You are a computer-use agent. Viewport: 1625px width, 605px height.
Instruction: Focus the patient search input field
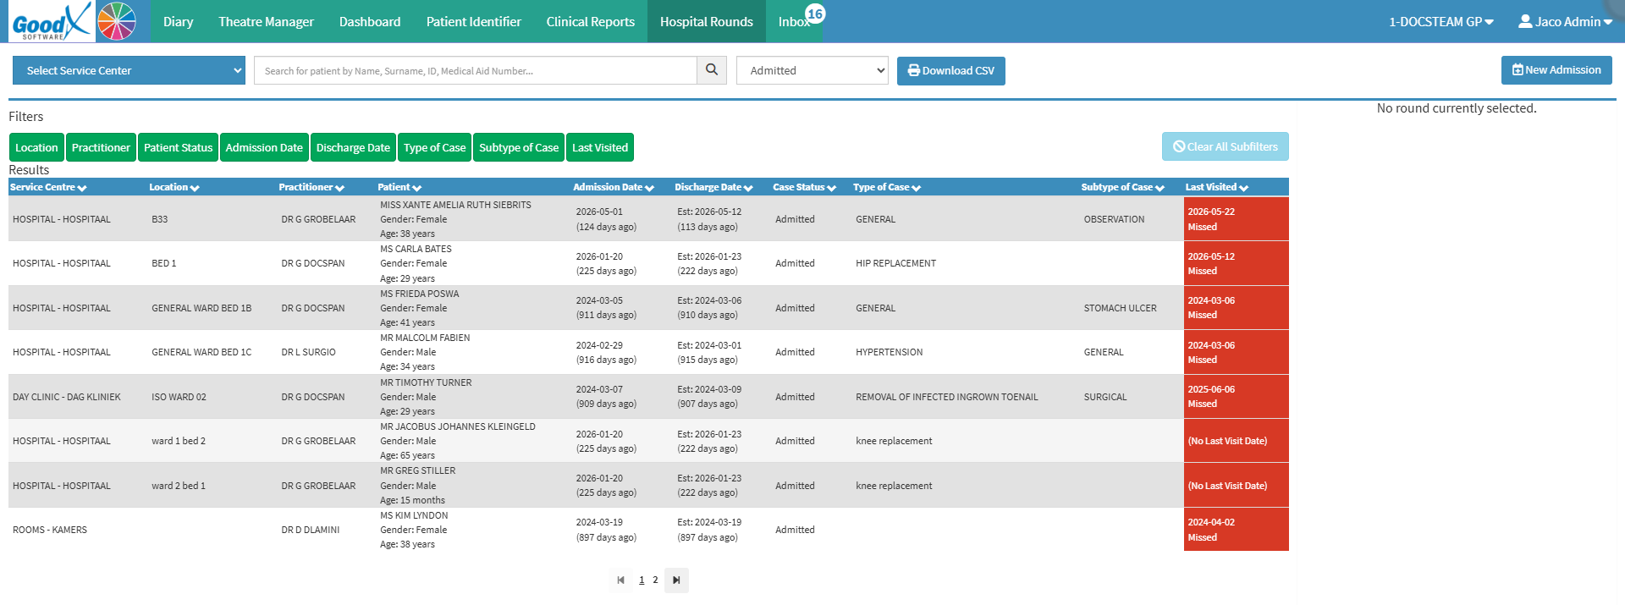[475, 70]
